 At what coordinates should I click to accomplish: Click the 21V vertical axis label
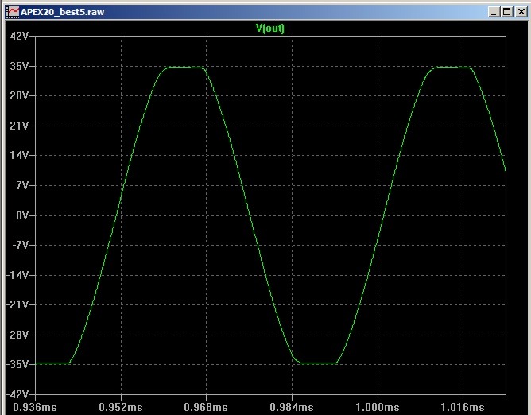[19, 126]
